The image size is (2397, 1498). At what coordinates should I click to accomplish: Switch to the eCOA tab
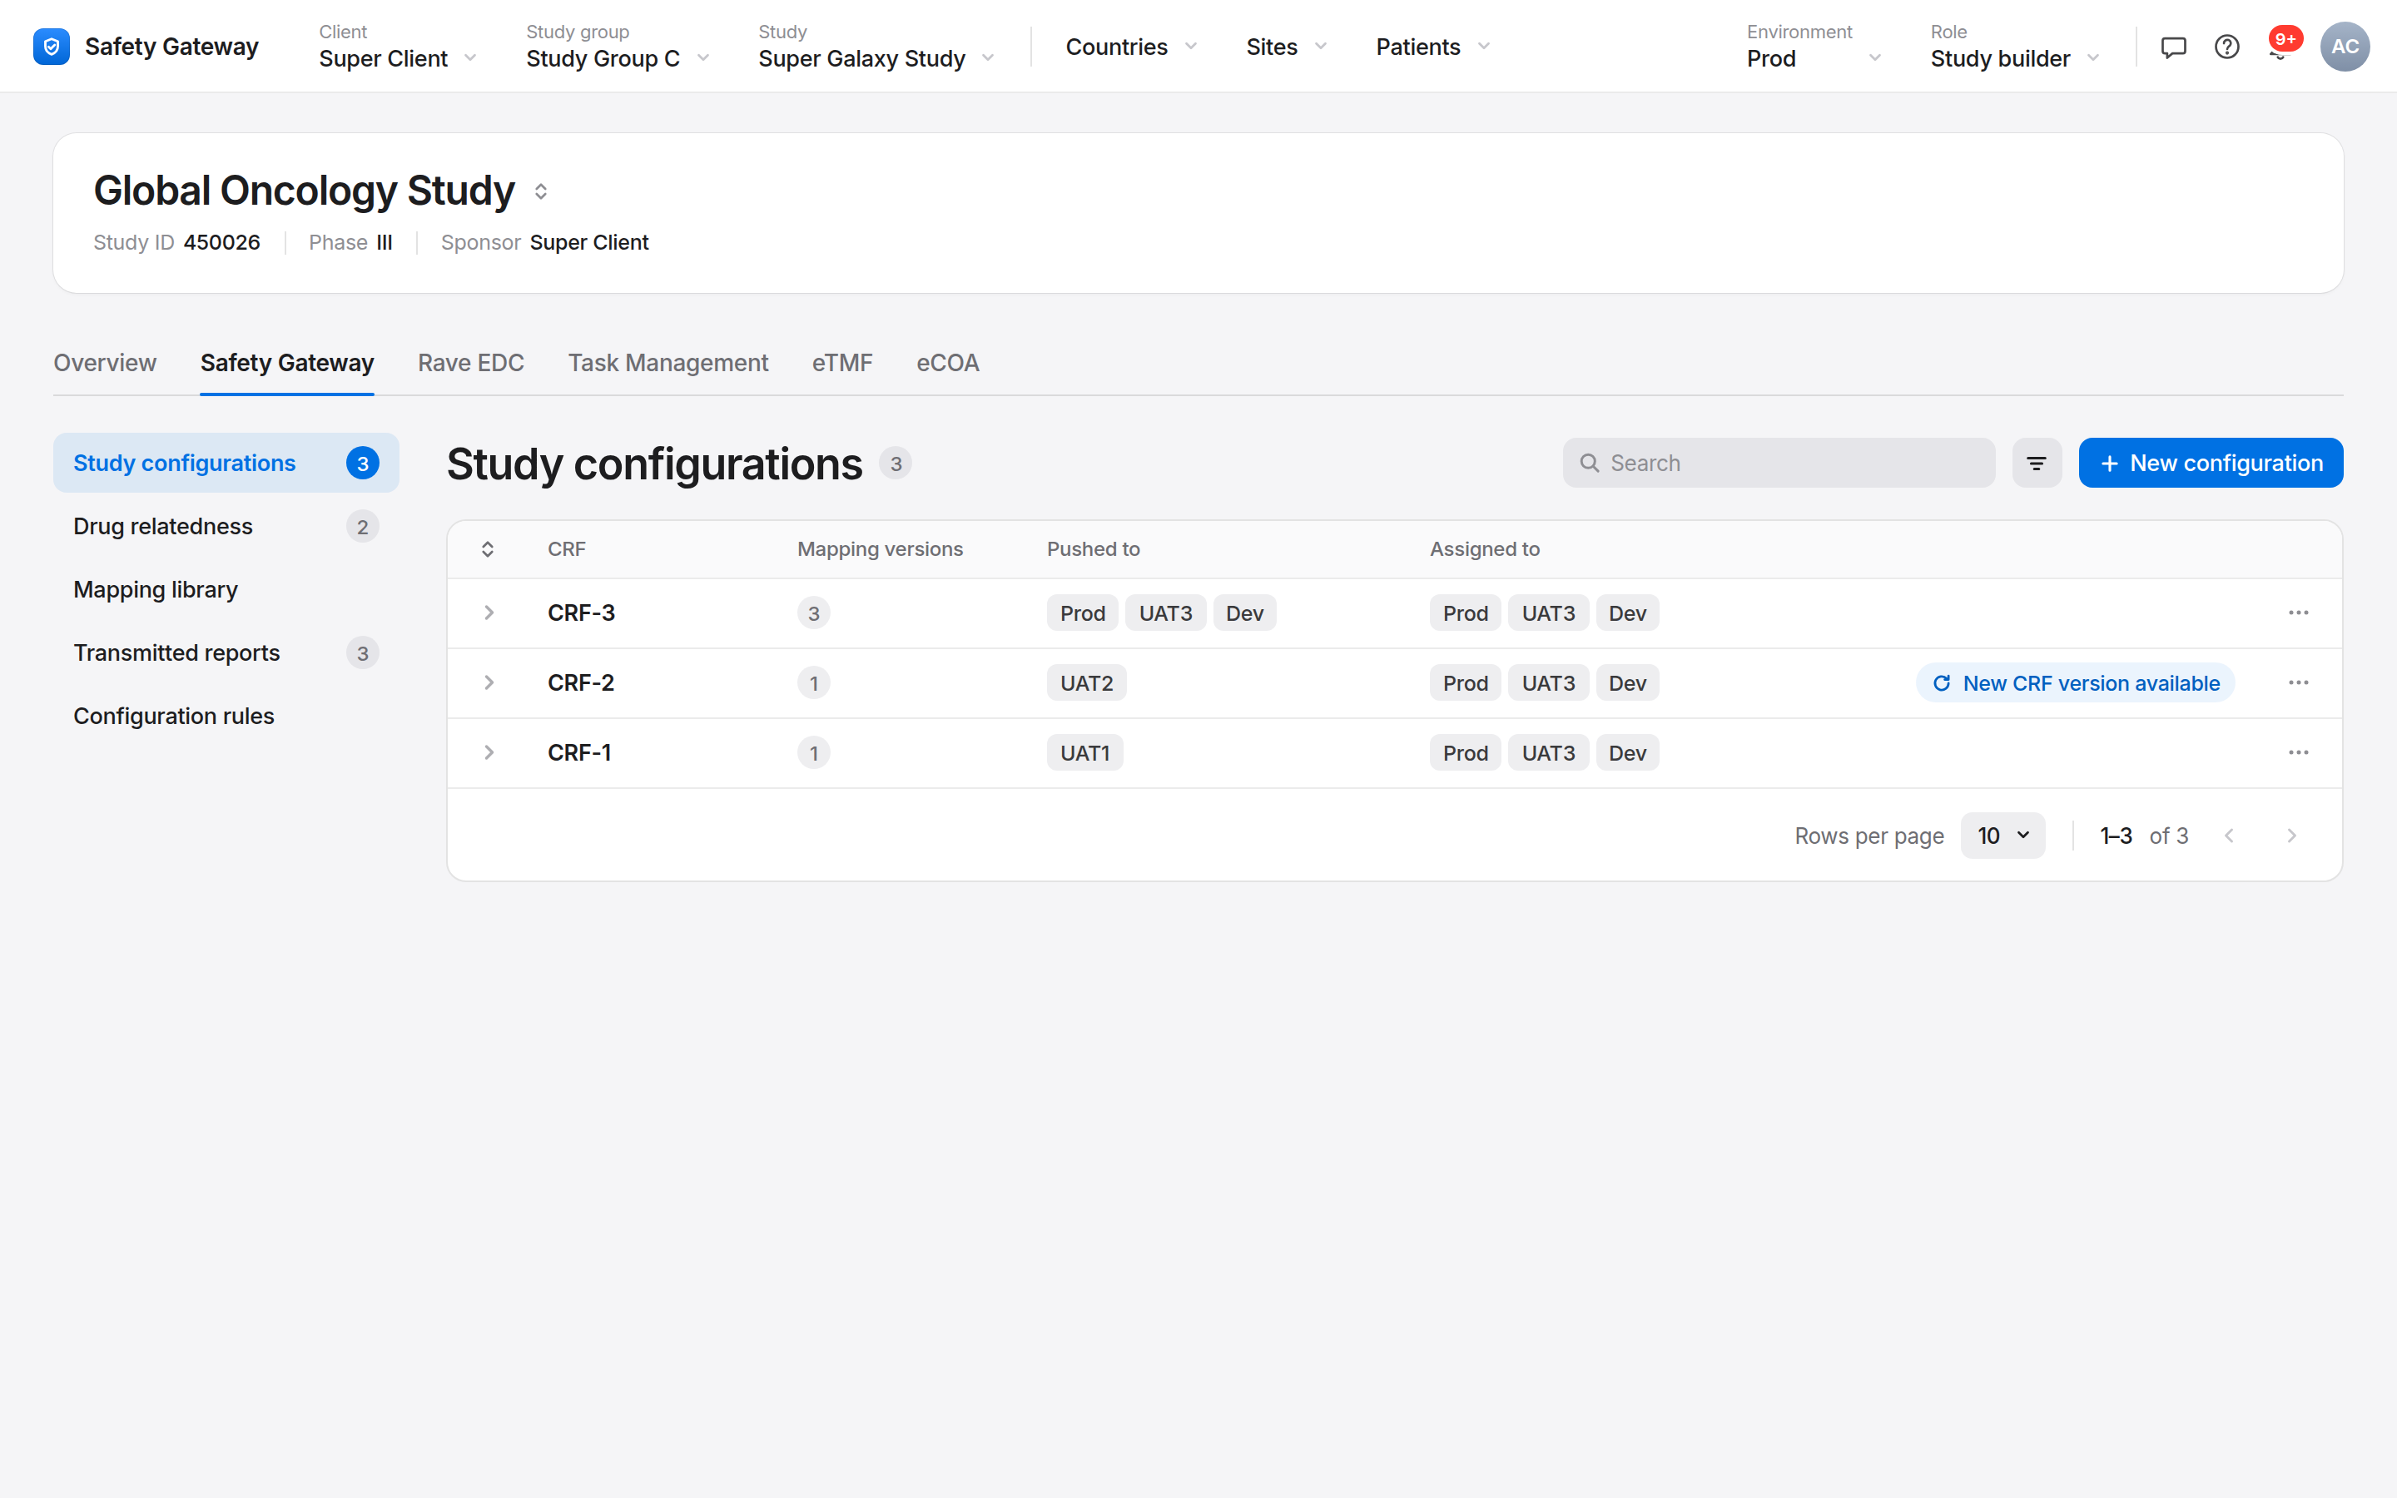click(x=947, y=363)
